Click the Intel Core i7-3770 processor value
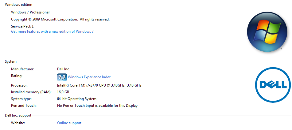This screenshot has height=130, width=292. click(x=99, y=85)
